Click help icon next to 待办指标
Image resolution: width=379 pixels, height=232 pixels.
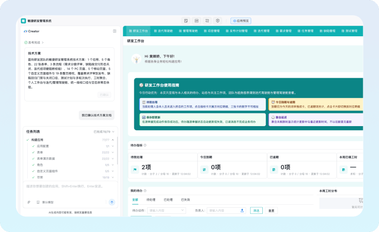(145, 145)
